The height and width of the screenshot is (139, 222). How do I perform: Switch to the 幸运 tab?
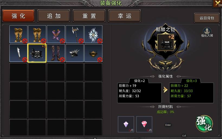[x=124, y=16]
